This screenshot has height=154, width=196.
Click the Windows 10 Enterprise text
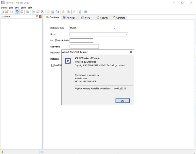pos(85,62)
